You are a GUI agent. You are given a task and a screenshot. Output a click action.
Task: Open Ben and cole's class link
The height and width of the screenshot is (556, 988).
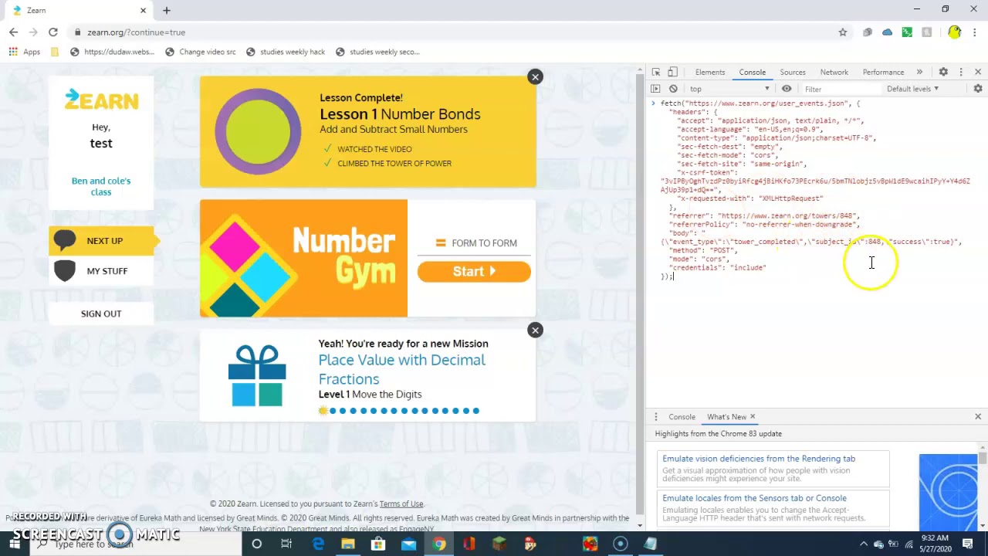pyautogui.click(x=101, y=186)
